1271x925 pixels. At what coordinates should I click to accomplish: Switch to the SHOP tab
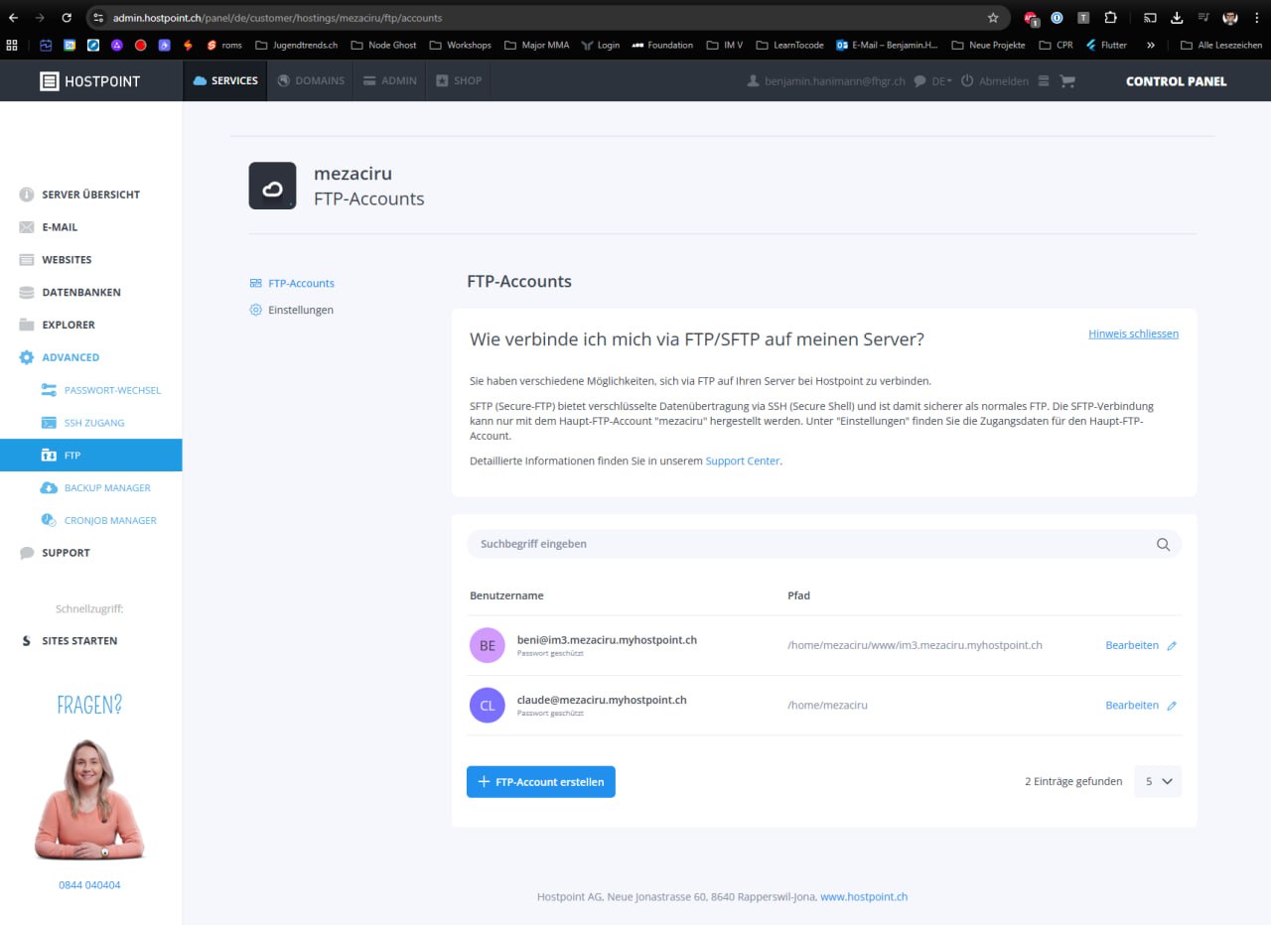pyautogui.click(x=459, y=80)
